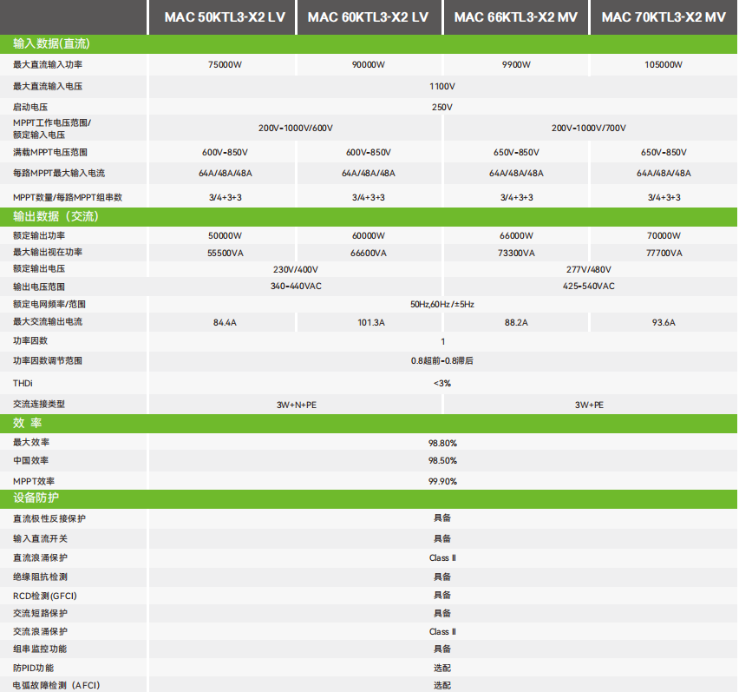Select the 70000W rated output value

tap(664, 235)
